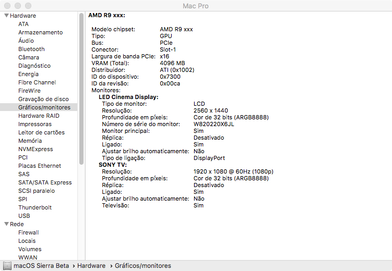Click the DisplayPort connection value

(209, 158)
